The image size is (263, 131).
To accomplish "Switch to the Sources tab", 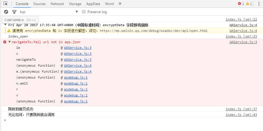I will click(x=39, y=4).
